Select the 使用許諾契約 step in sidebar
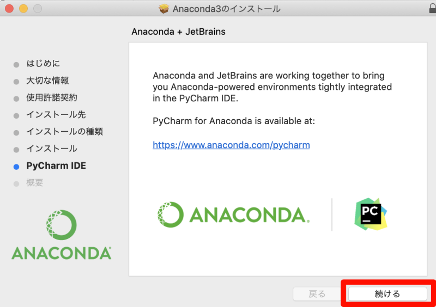 (x=52, y=97)
